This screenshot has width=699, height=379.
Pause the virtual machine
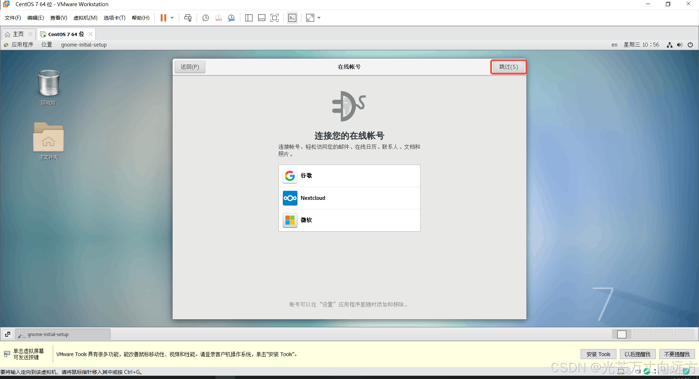[x=163, y=18]
